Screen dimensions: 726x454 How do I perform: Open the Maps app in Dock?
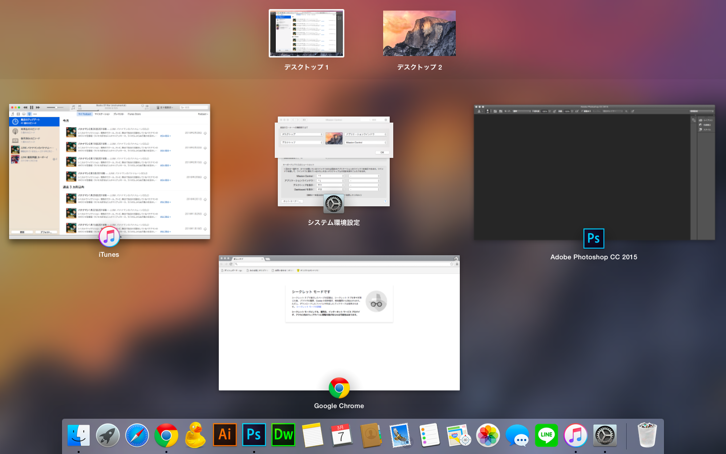(459, 435)
